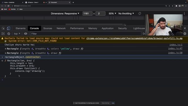
Task: Close the Document browser tab
Action: [x=69, y=2]
